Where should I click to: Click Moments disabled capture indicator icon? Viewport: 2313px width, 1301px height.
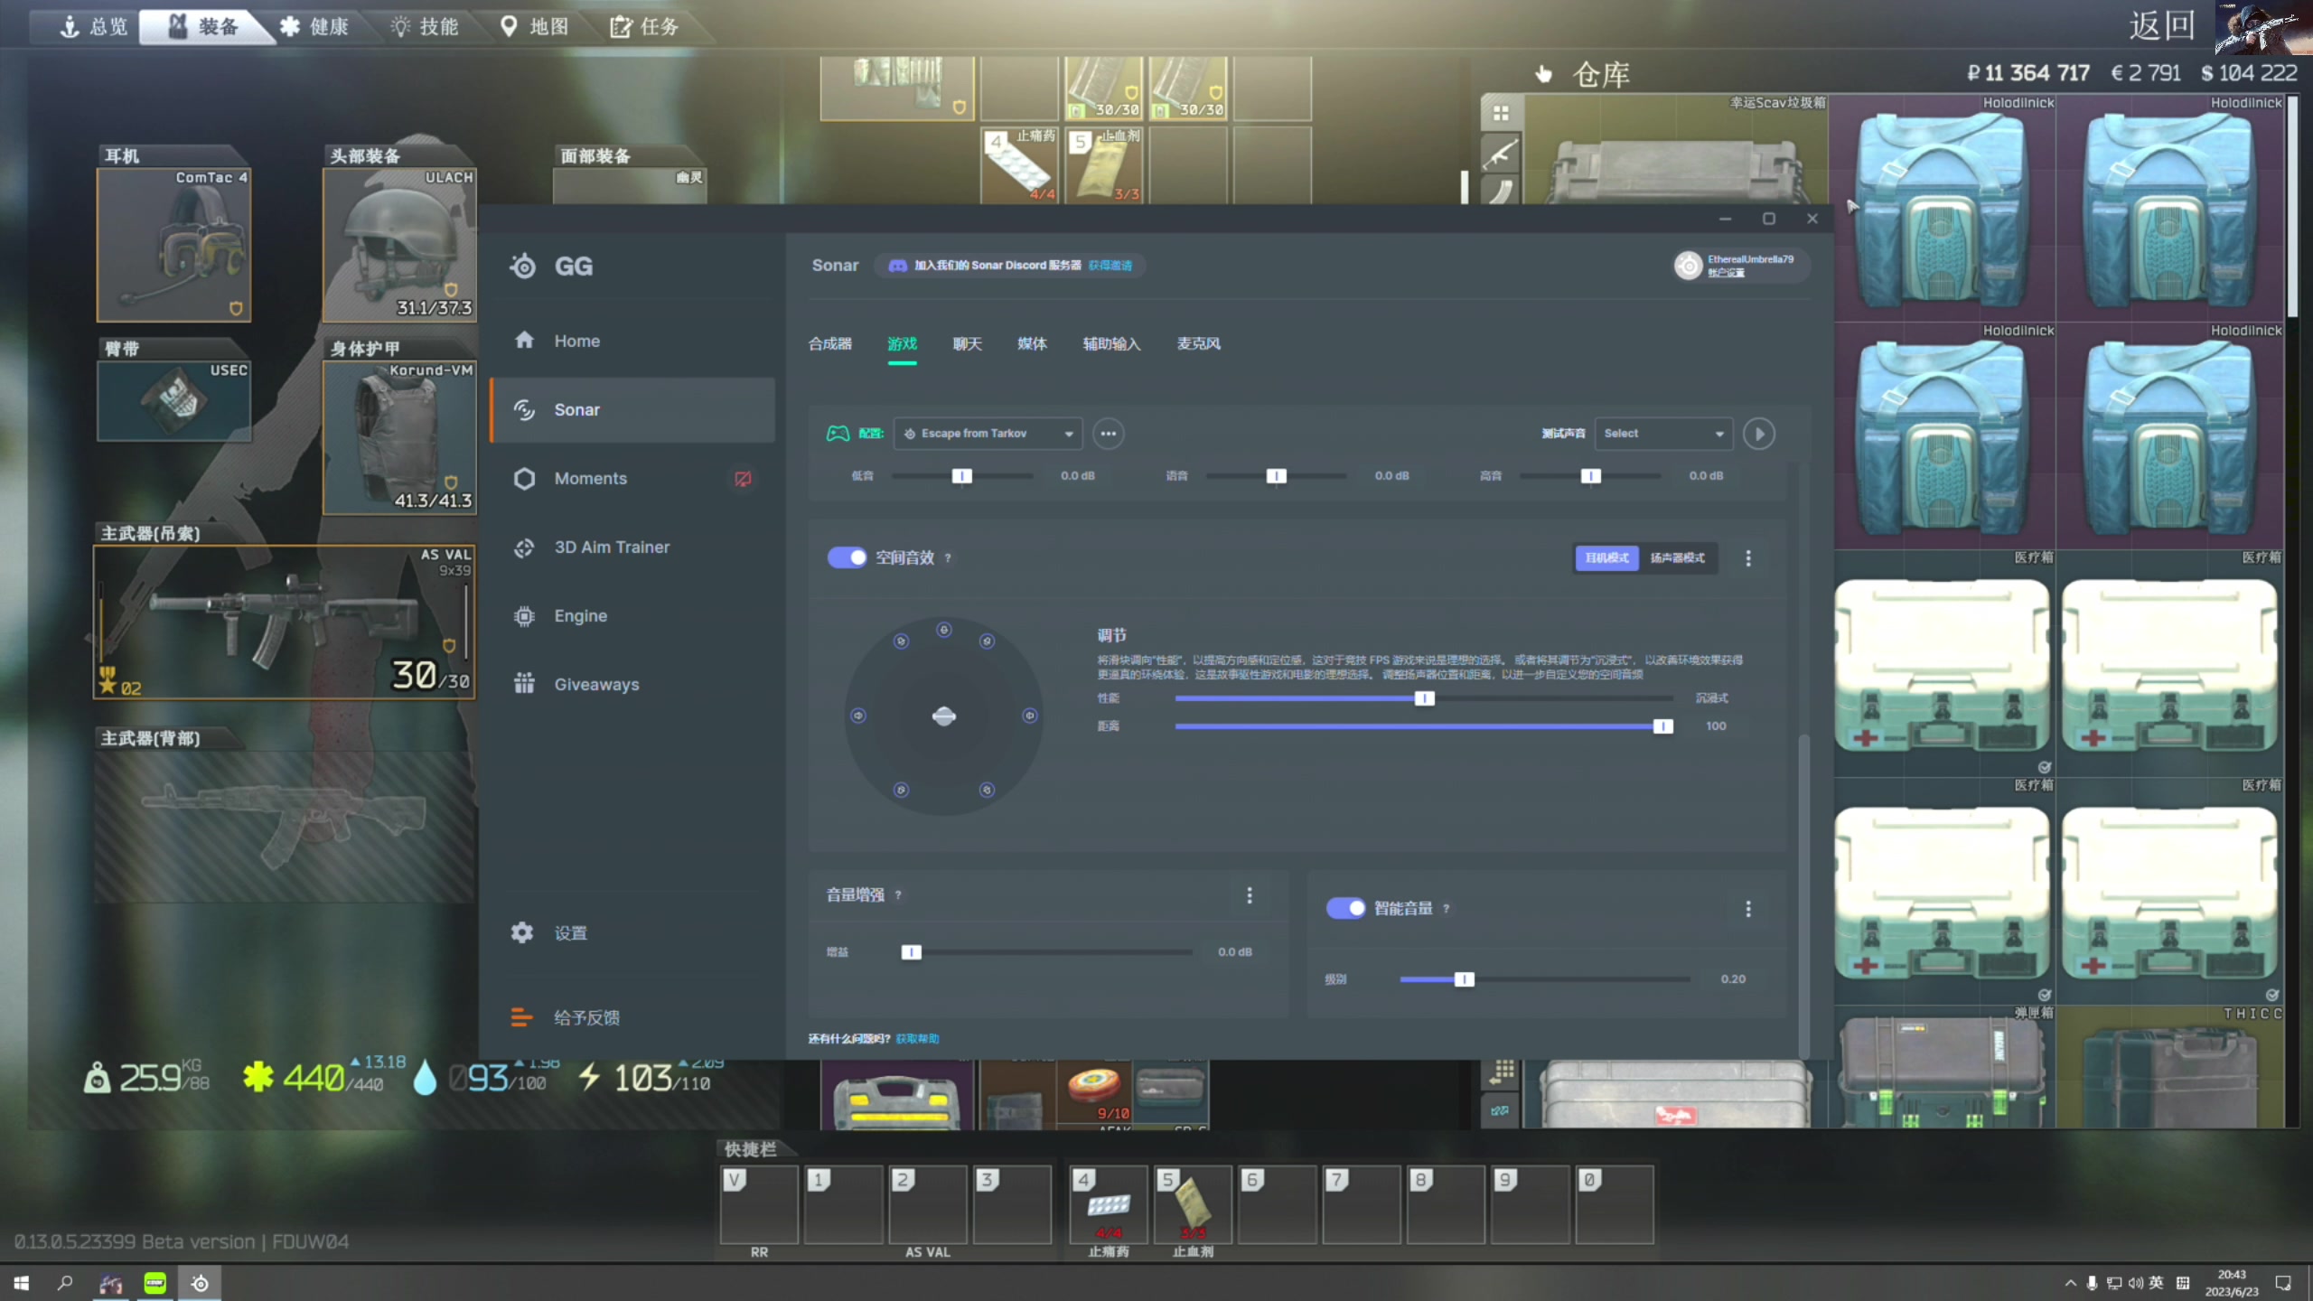point(743,479)
